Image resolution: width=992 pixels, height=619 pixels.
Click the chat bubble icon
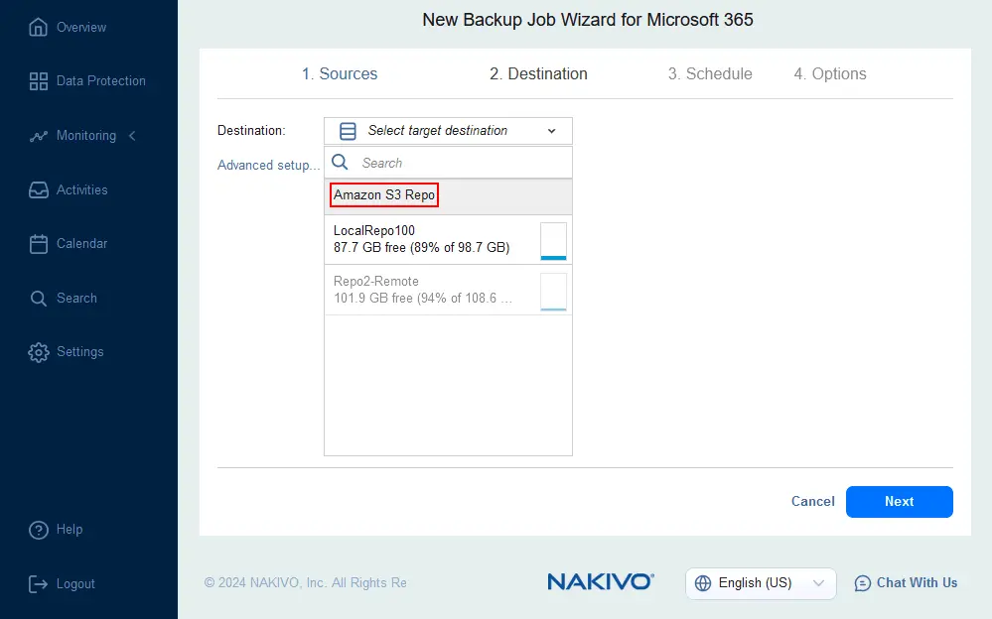click(862, 583)
